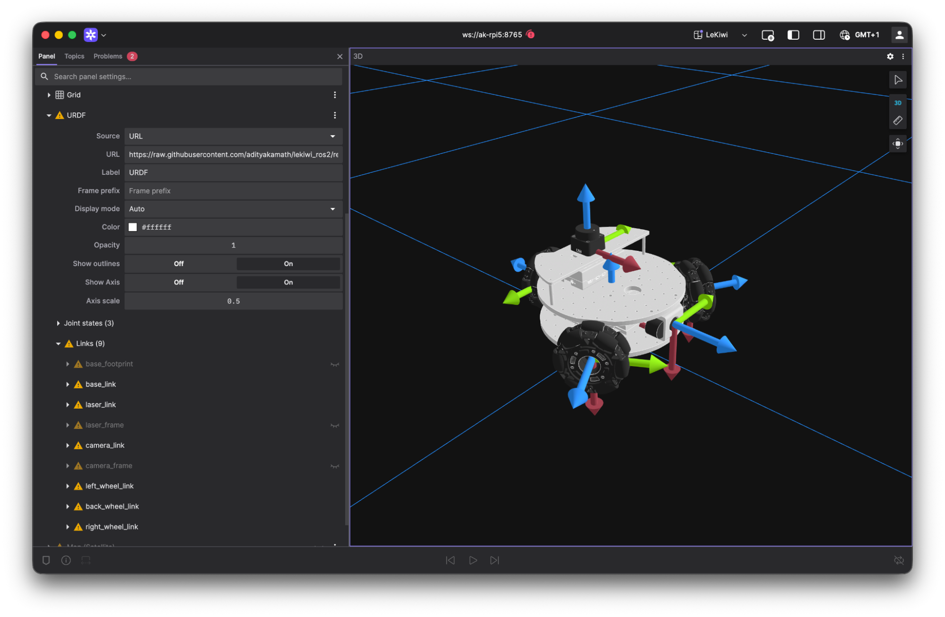945x617 pixels.
Task: Enable Show Axis Off option
Action: coord(178,282)
